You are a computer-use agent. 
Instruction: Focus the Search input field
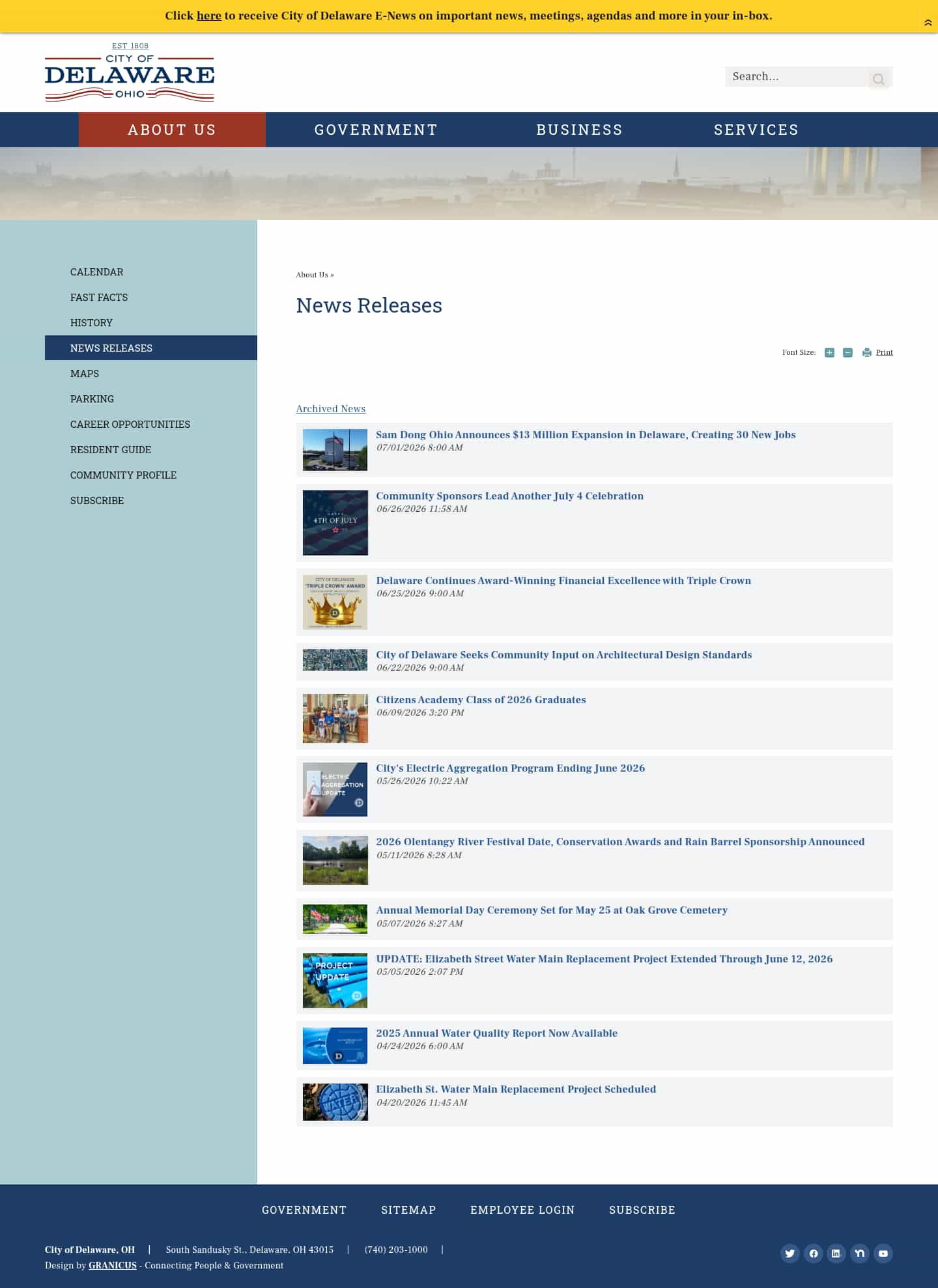(796, 77)
